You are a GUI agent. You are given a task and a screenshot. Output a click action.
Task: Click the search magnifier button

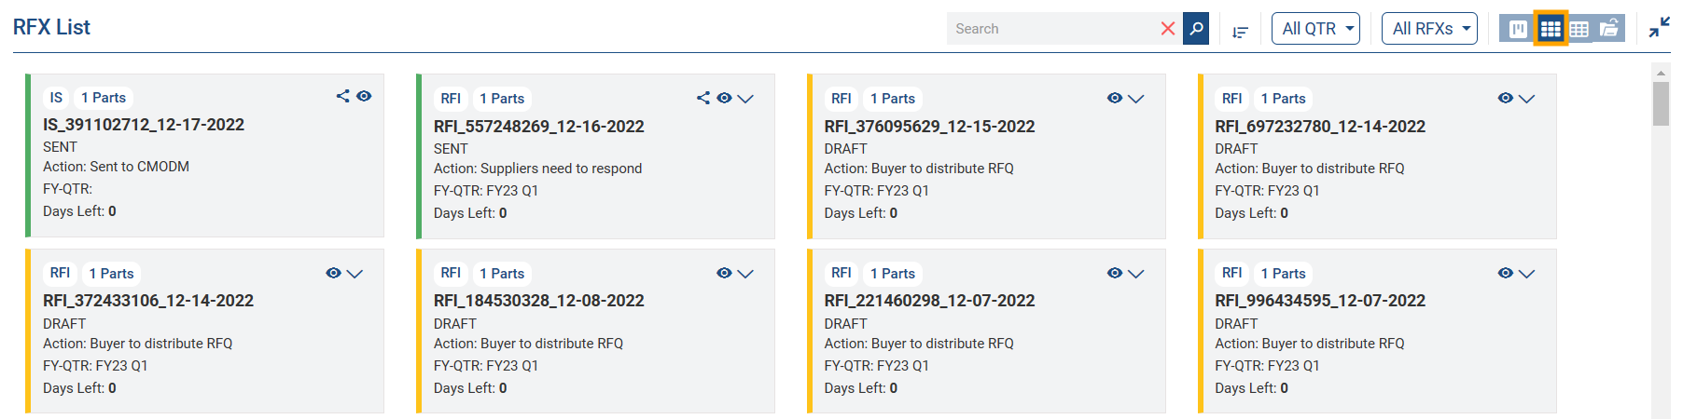pyautogui.click(x=1196, y=29)
